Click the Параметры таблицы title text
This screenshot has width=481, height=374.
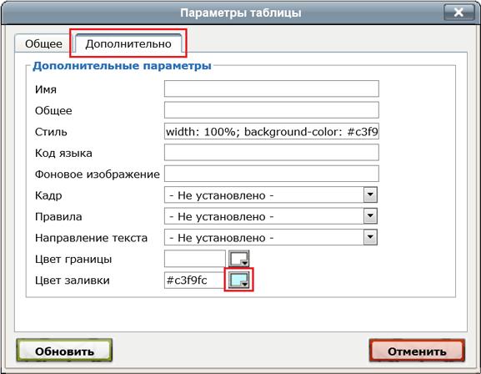tap(240, 13)
